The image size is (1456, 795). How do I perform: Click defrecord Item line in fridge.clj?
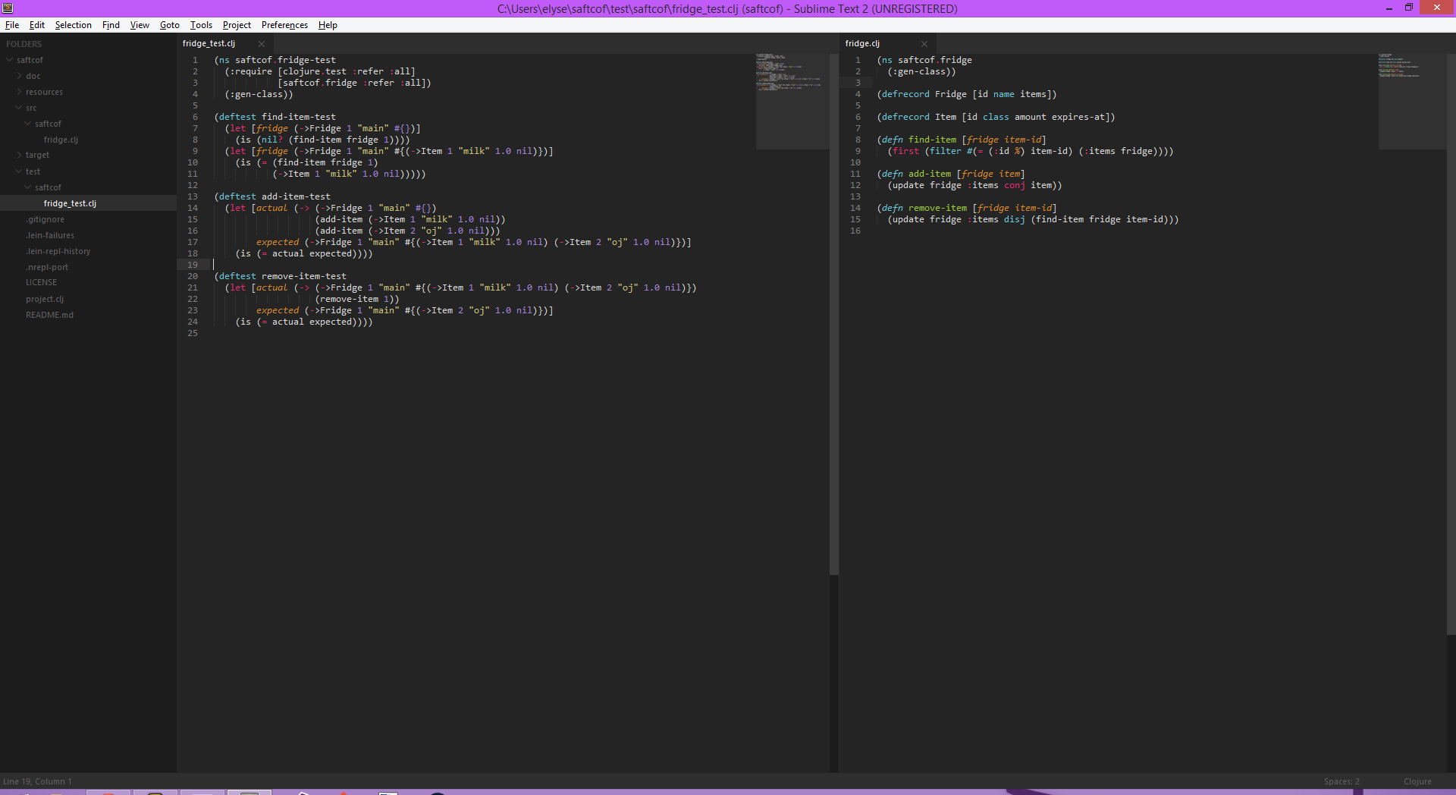pyautogui.click(x=996, y=117)
